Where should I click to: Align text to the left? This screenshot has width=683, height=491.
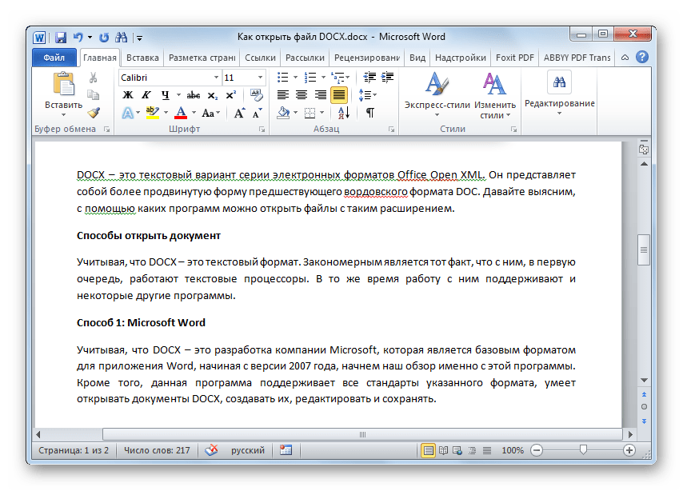pyautogui.click(x=283, y=95)
